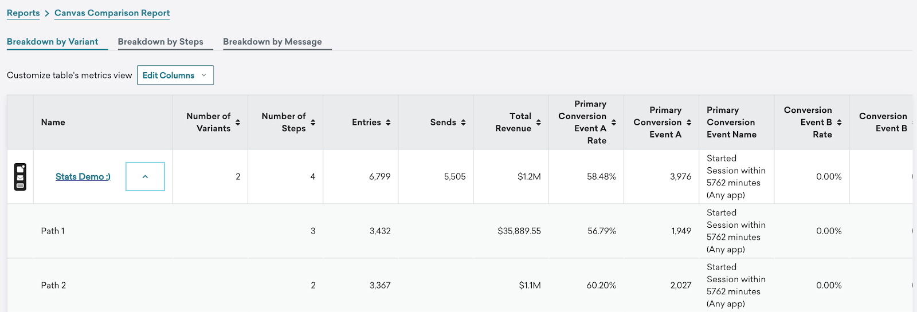
Task: Click the Primary Conversion Event Name header
Action: [x=732, y=123]
